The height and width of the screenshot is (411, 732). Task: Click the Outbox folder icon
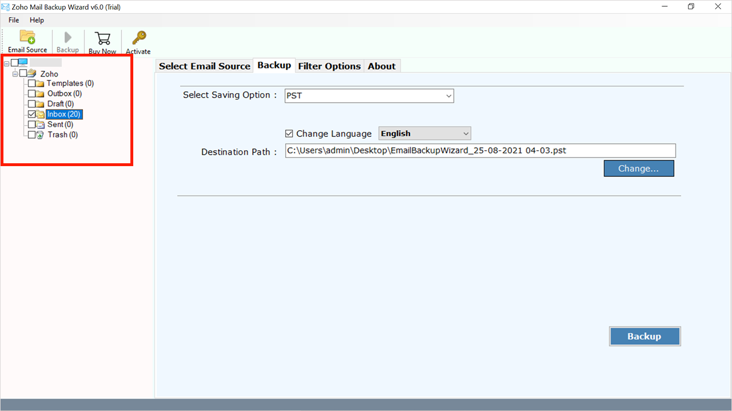[40, 94]
